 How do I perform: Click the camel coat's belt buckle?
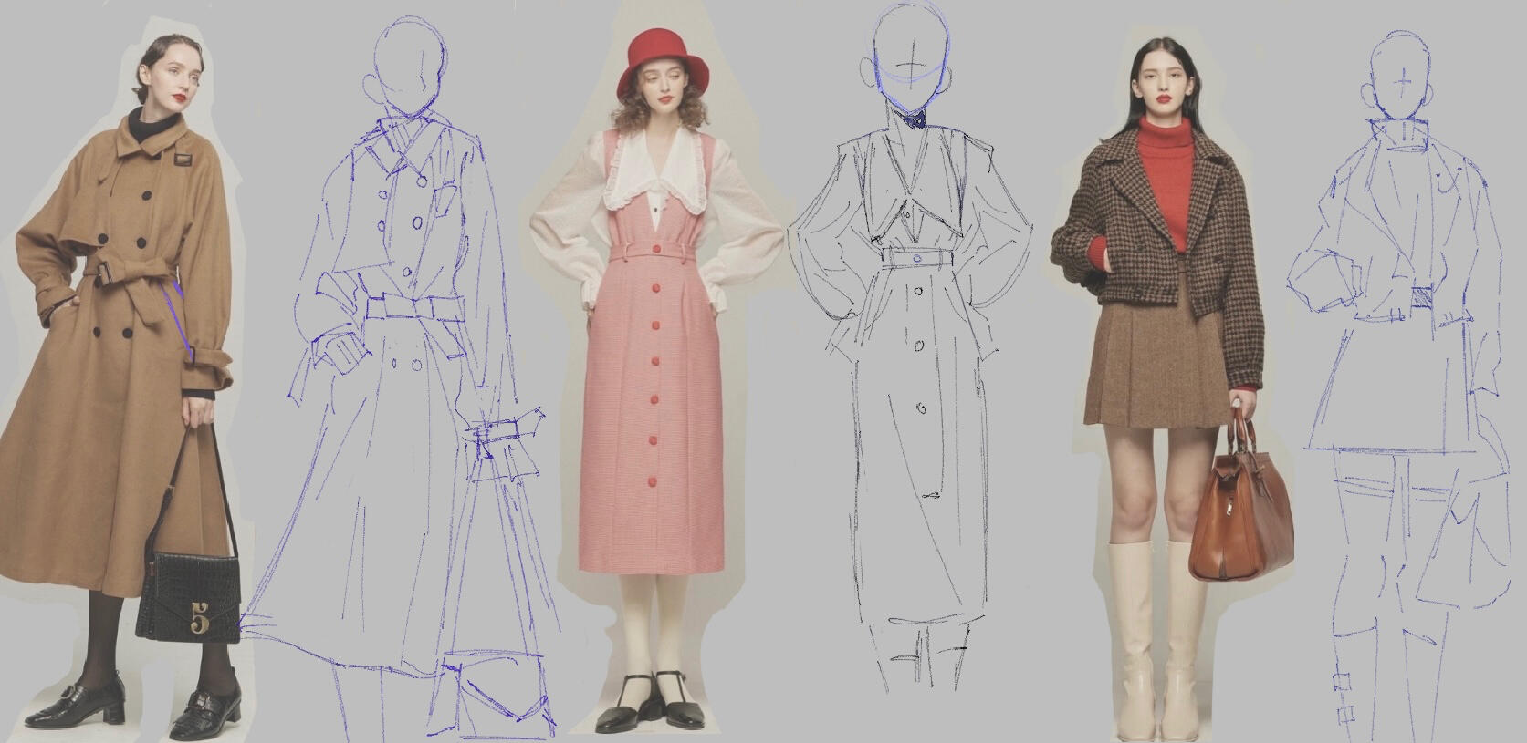[106, 271]
